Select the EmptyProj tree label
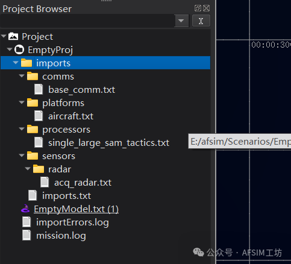The image size is (291, 264). [51, 50]
